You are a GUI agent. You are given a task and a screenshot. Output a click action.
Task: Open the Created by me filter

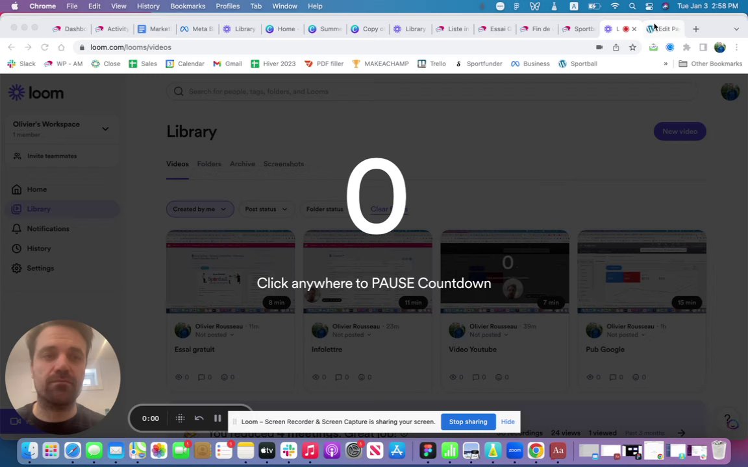tap(200, 210)
